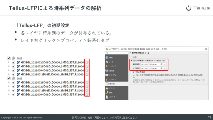Viewport: 213px width, 120px height.
Task: Click the temporal clock icon beside GC1SG1_20230712D08D
Action: (87, 74)
